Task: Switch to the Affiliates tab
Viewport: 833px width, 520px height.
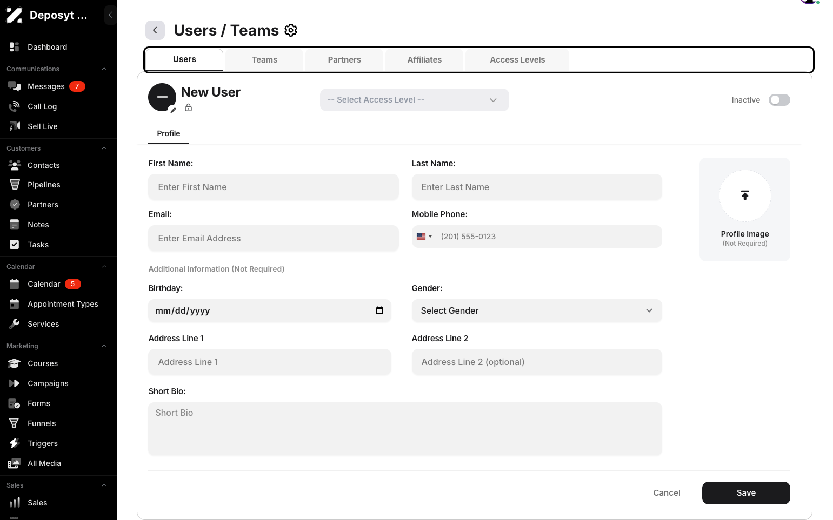Action: coord(424,60)
